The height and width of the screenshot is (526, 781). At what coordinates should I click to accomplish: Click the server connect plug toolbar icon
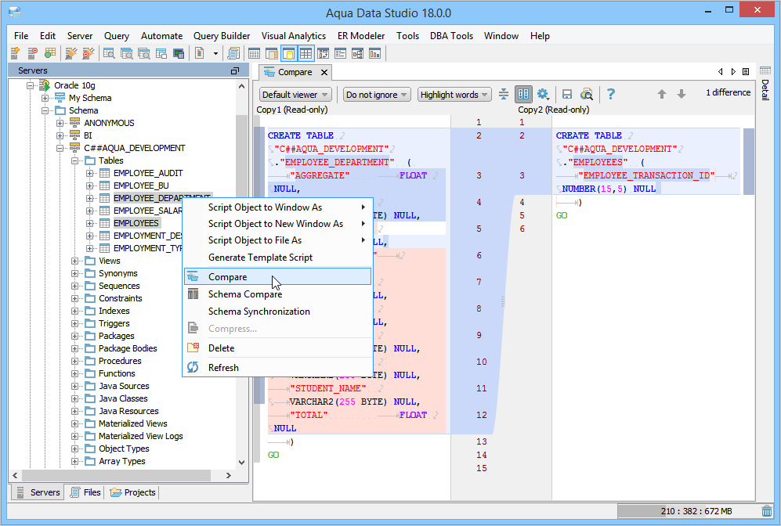click(x=71, y=52)
